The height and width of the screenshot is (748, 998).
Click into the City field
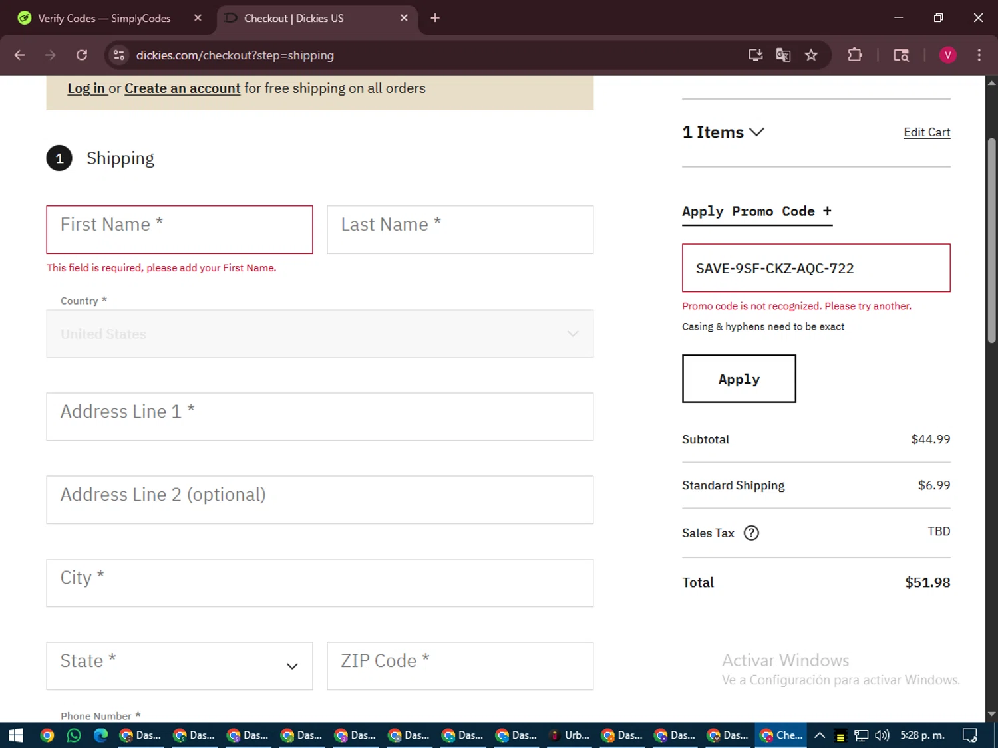pos(320,583)
